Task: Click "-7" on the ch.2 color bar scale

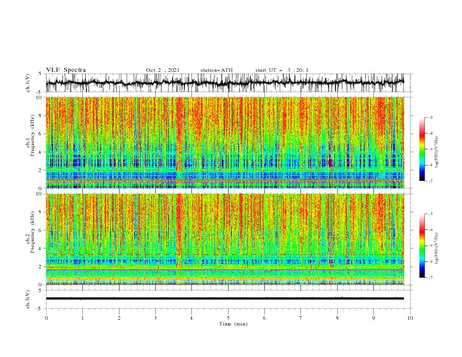Action: 430,278
